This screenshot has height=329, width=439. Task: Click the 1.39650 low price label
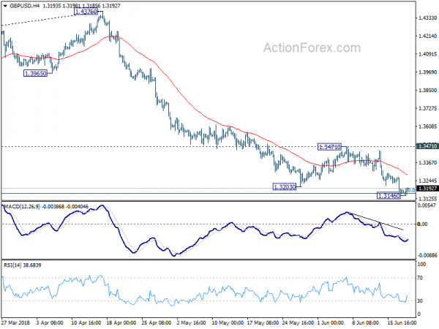35,74
